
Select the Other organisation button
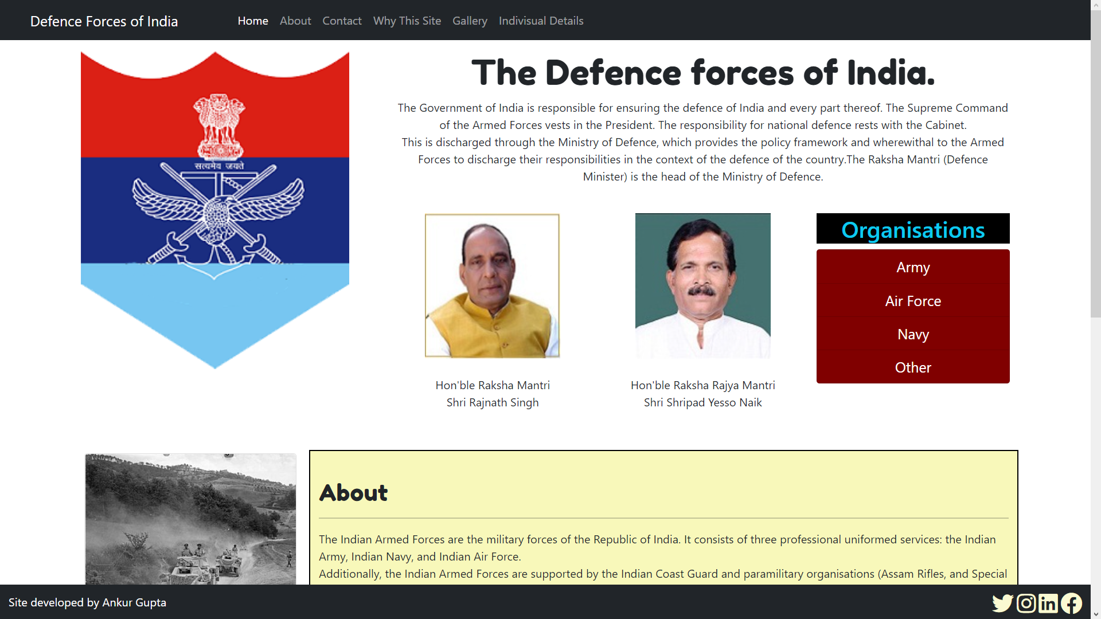tap(912, 367)
